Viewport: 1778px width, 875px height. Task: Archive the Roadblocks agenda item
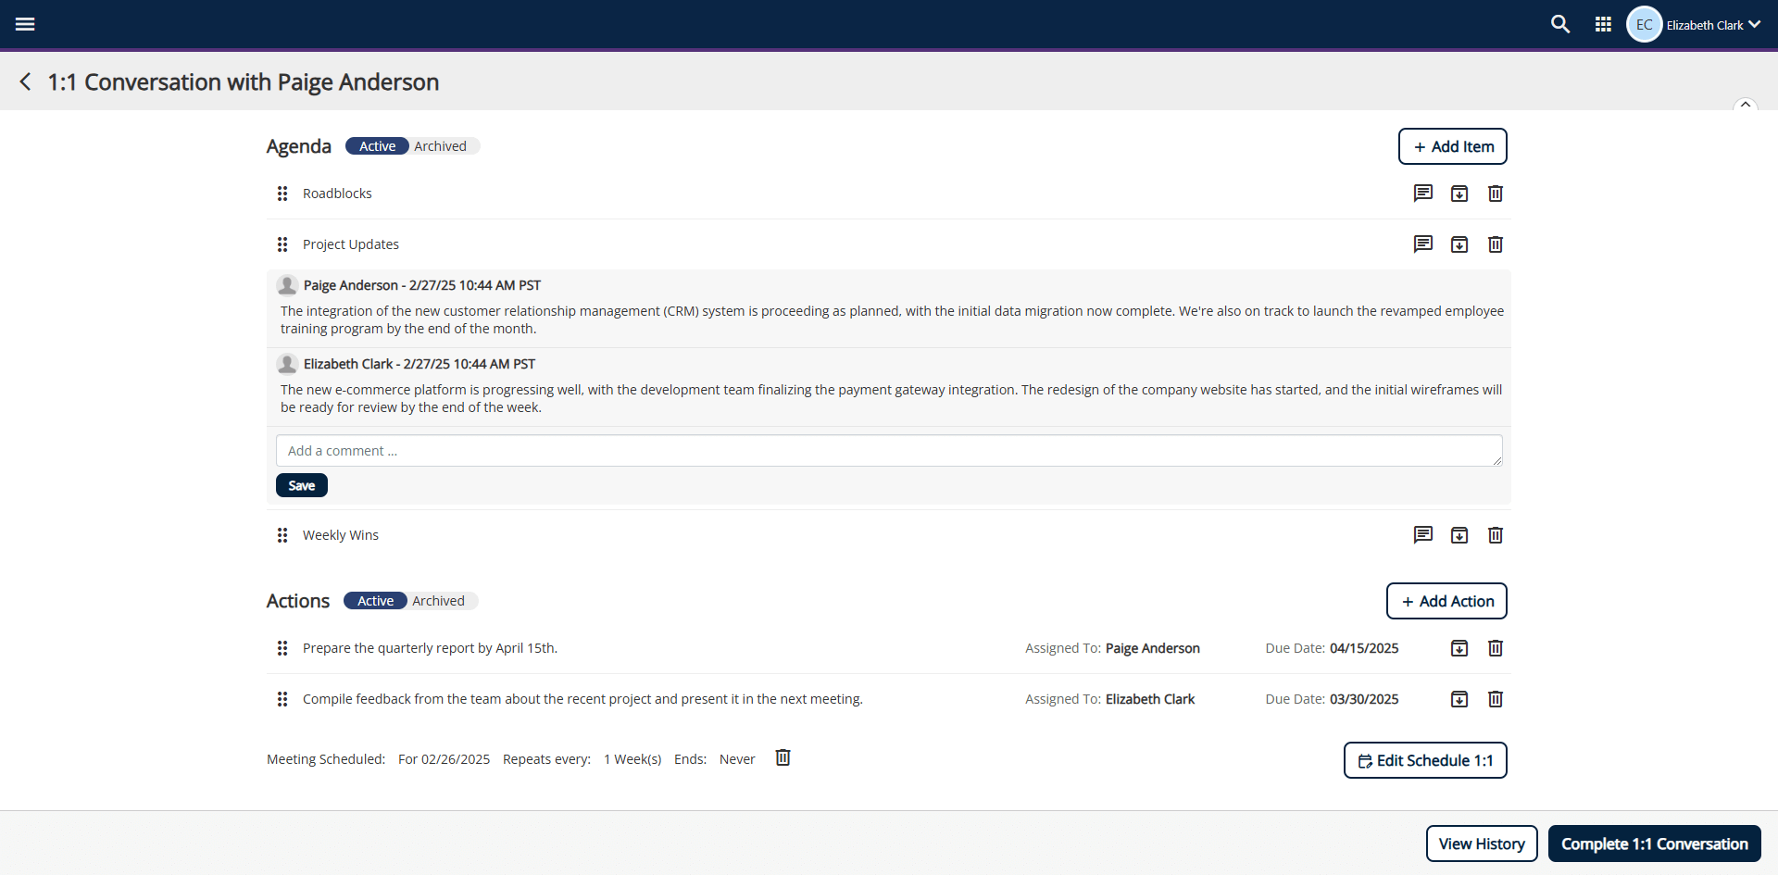pyautogui.click(x=1459, y=194)
